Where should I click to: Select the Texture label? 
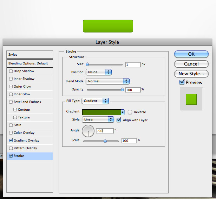[24, 117]
